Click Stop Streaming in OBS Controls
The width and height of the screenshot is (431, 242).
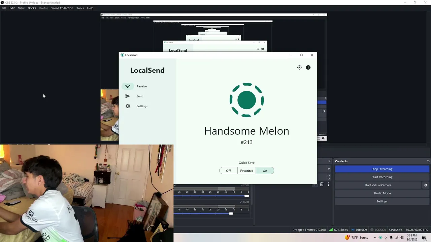tap(382, 169)
